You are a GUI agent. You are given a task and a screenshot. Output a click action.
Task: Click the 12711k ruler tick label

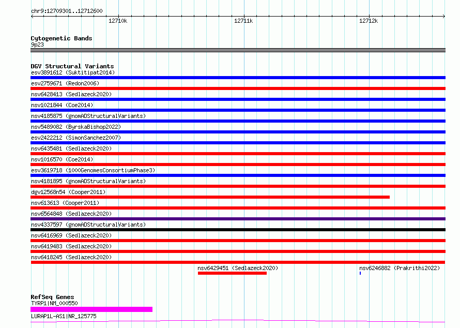(243, 21)
